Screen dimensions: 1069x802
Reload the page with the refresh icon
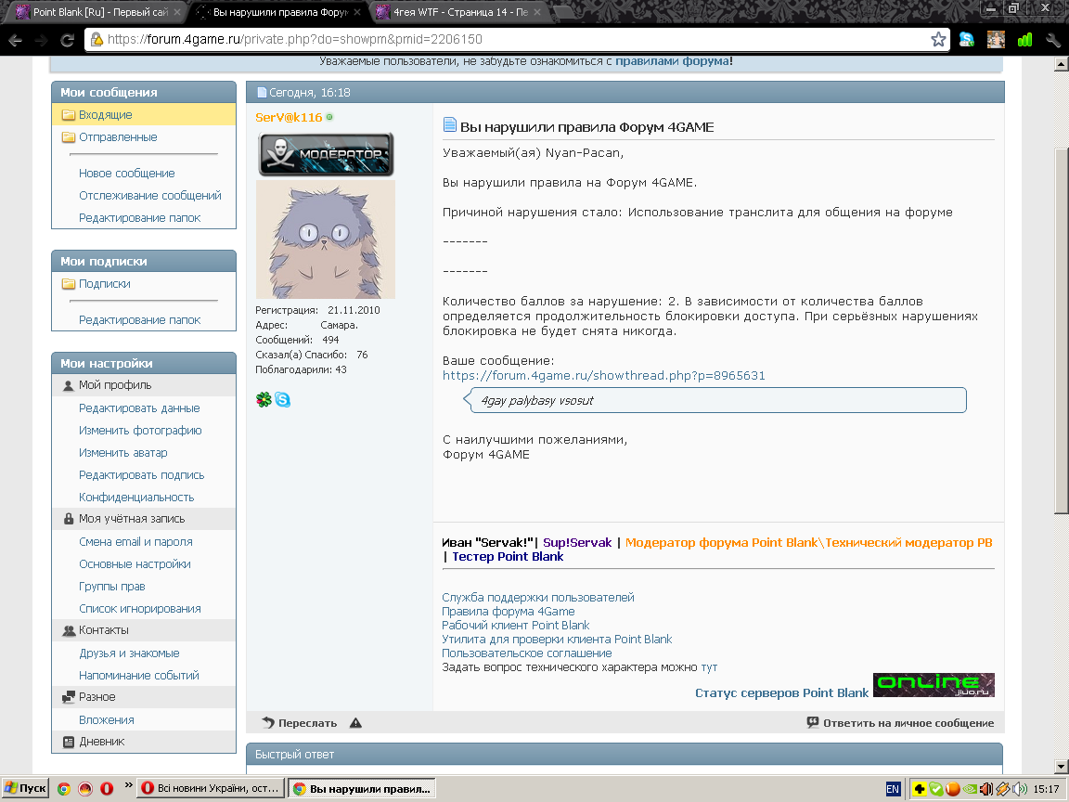point(67,40)
